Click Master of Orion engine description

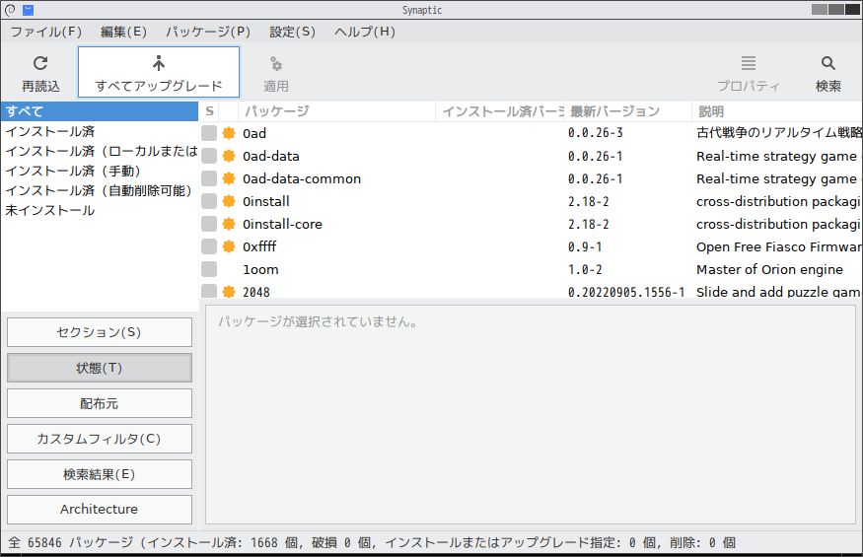coord(769,270)
